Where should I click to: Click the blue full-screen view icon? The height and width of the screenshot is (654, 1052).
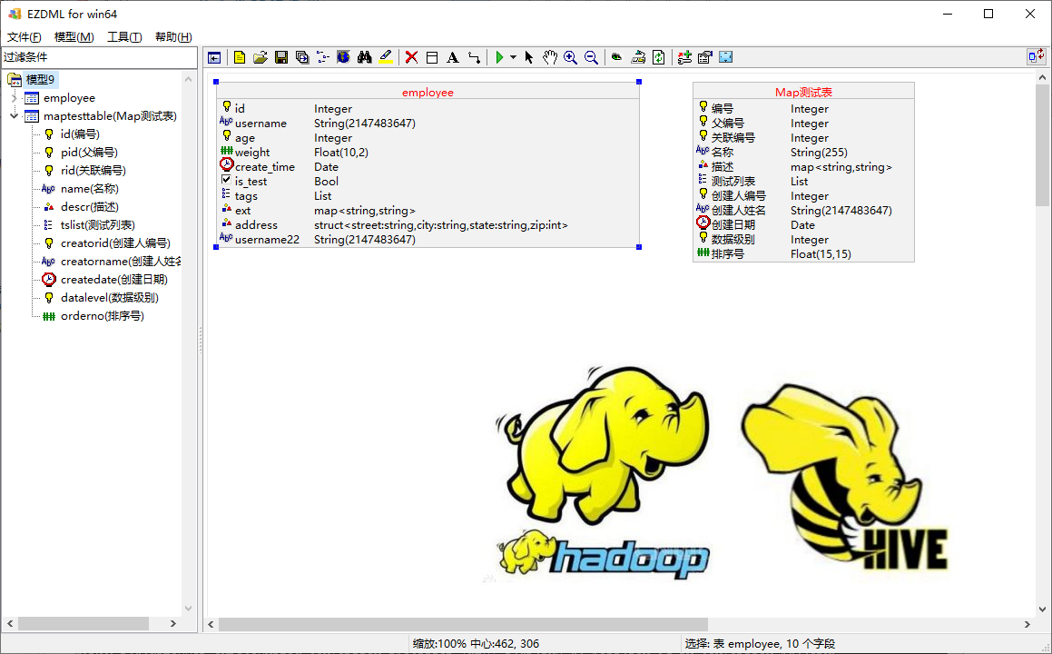[x=726, y=58]
